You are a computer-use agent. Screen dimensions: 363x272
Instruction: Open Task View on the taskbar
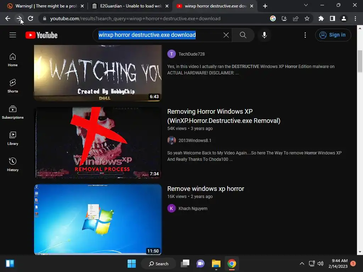185,263
